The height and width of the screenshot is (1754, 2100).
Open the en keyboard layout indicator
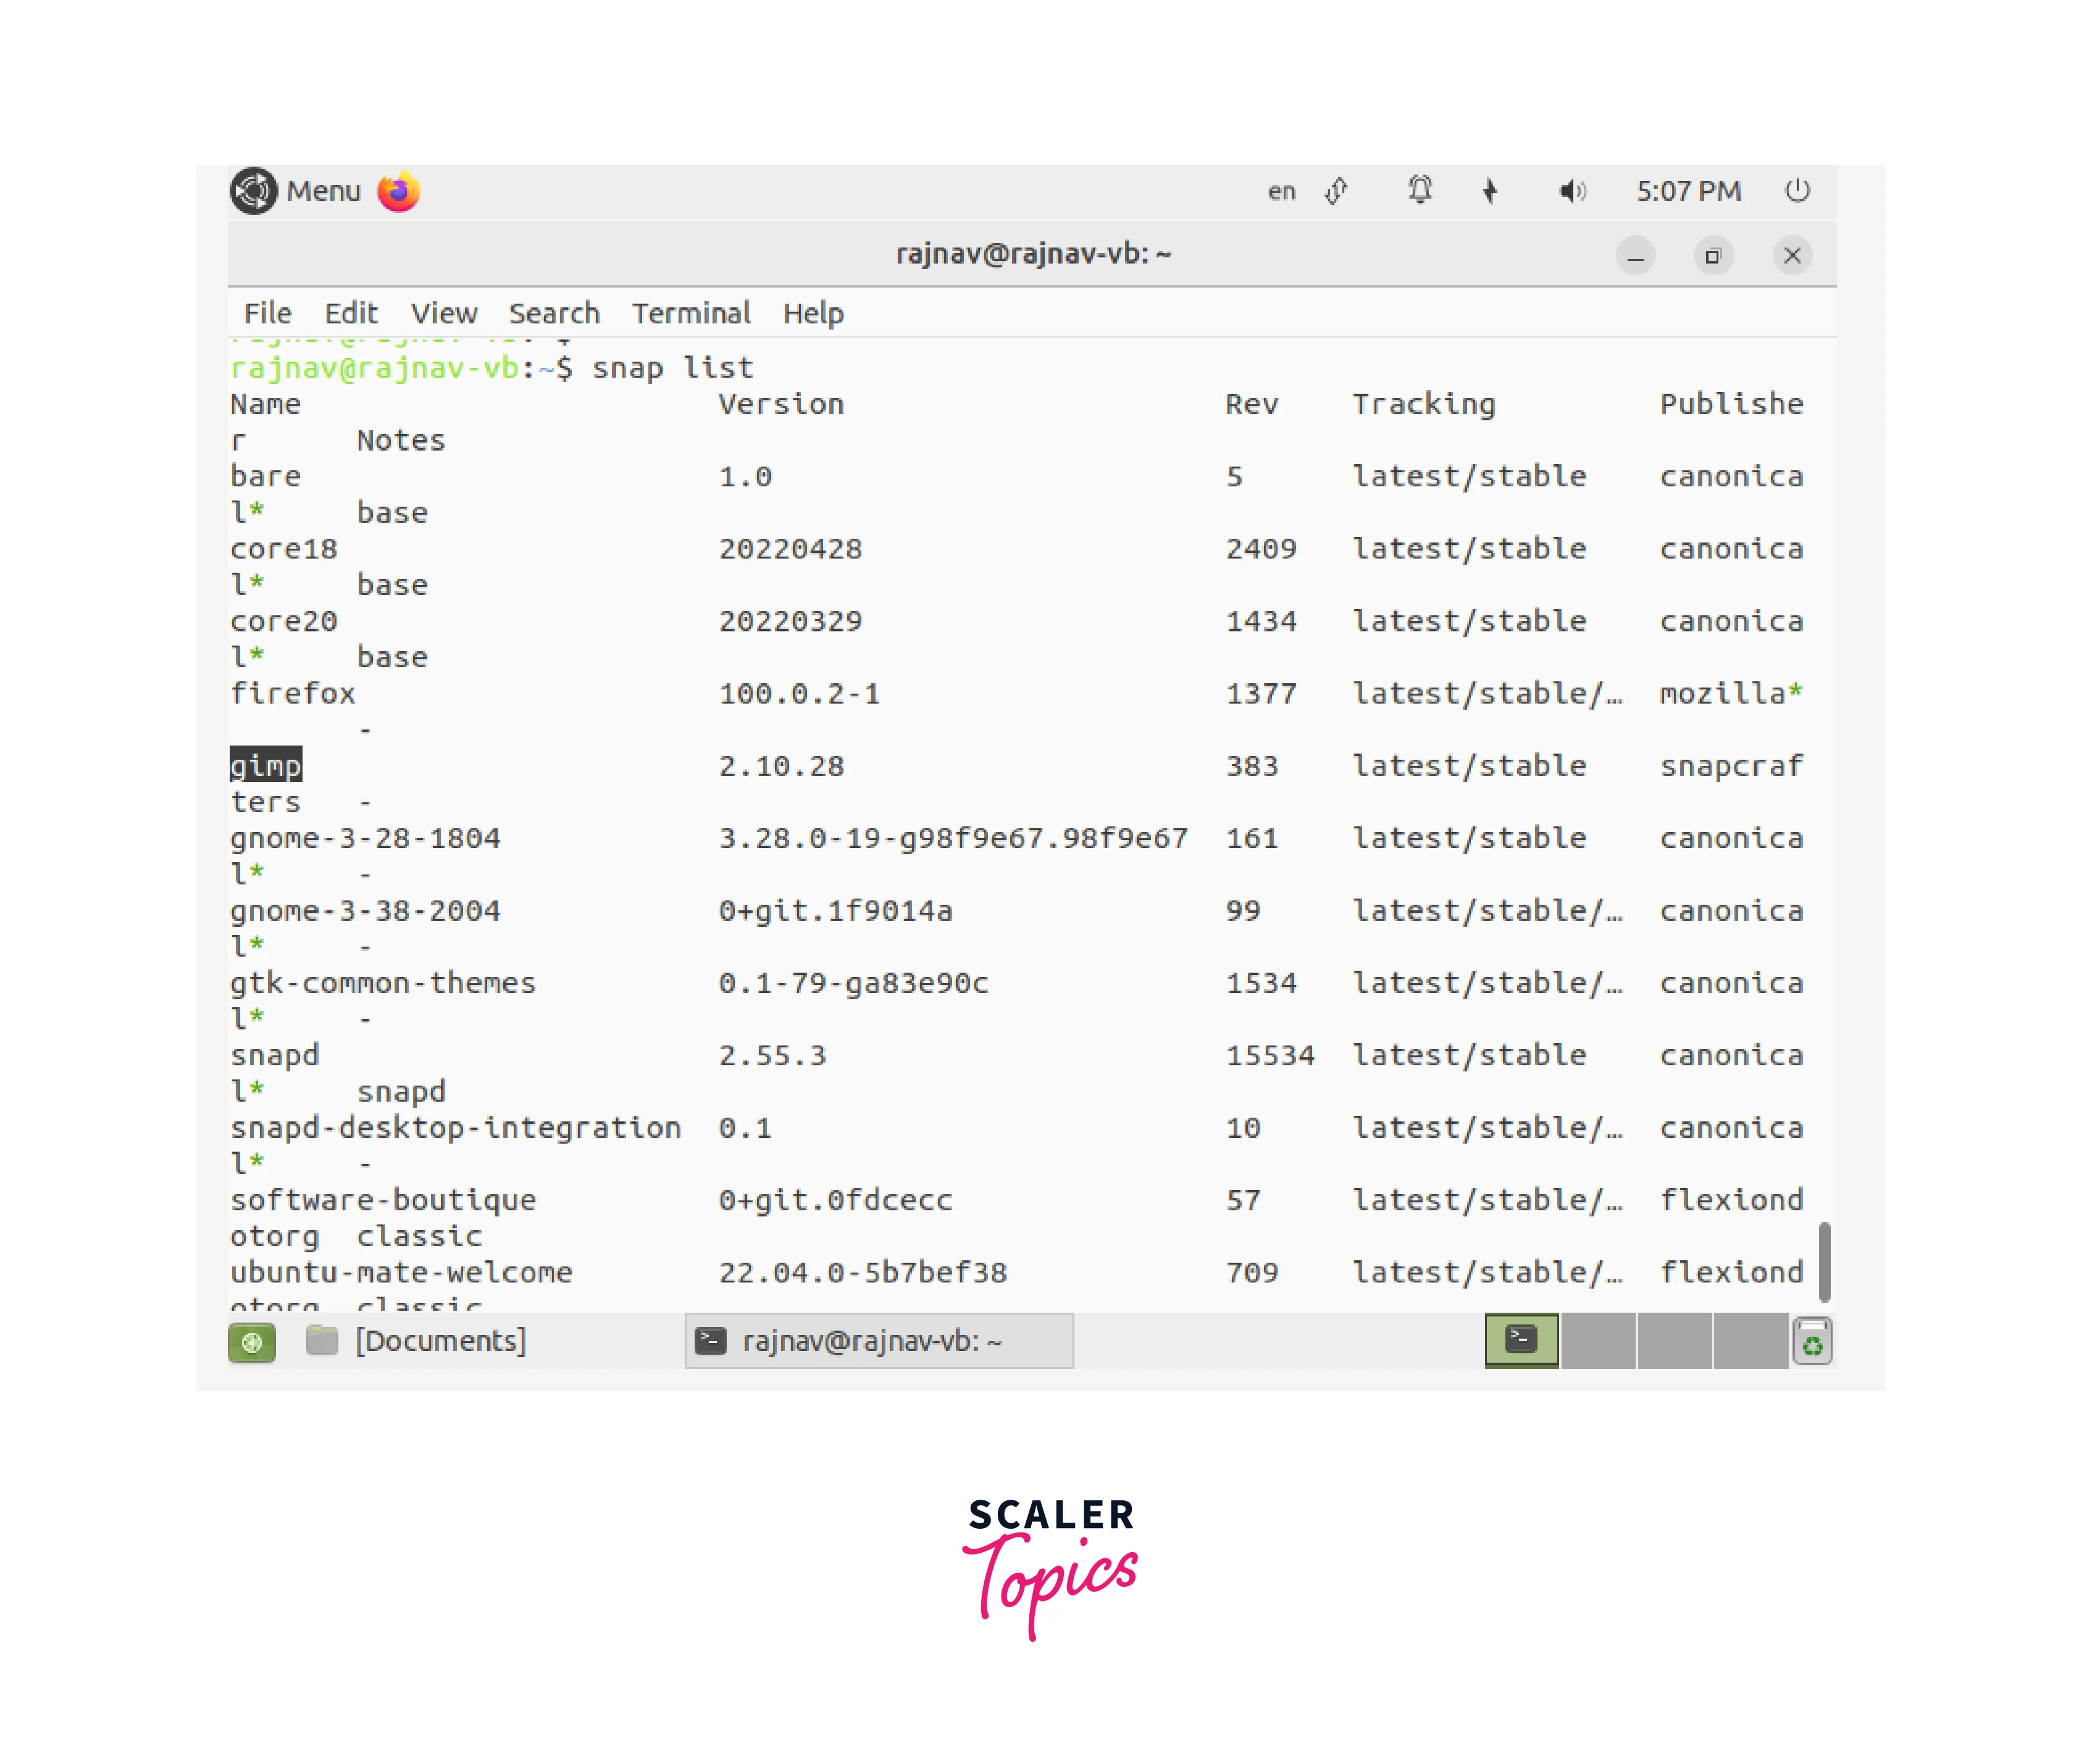tap(1281, 192)
